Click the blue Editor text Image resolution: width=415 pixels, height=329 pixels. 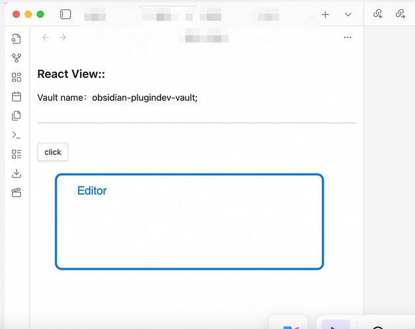(92, 191)
